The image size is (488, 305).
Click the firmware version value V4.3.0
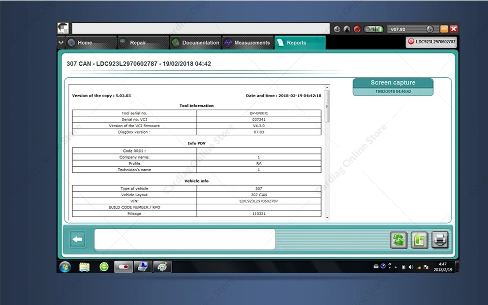pyautogui.click(x=259, y=126)
